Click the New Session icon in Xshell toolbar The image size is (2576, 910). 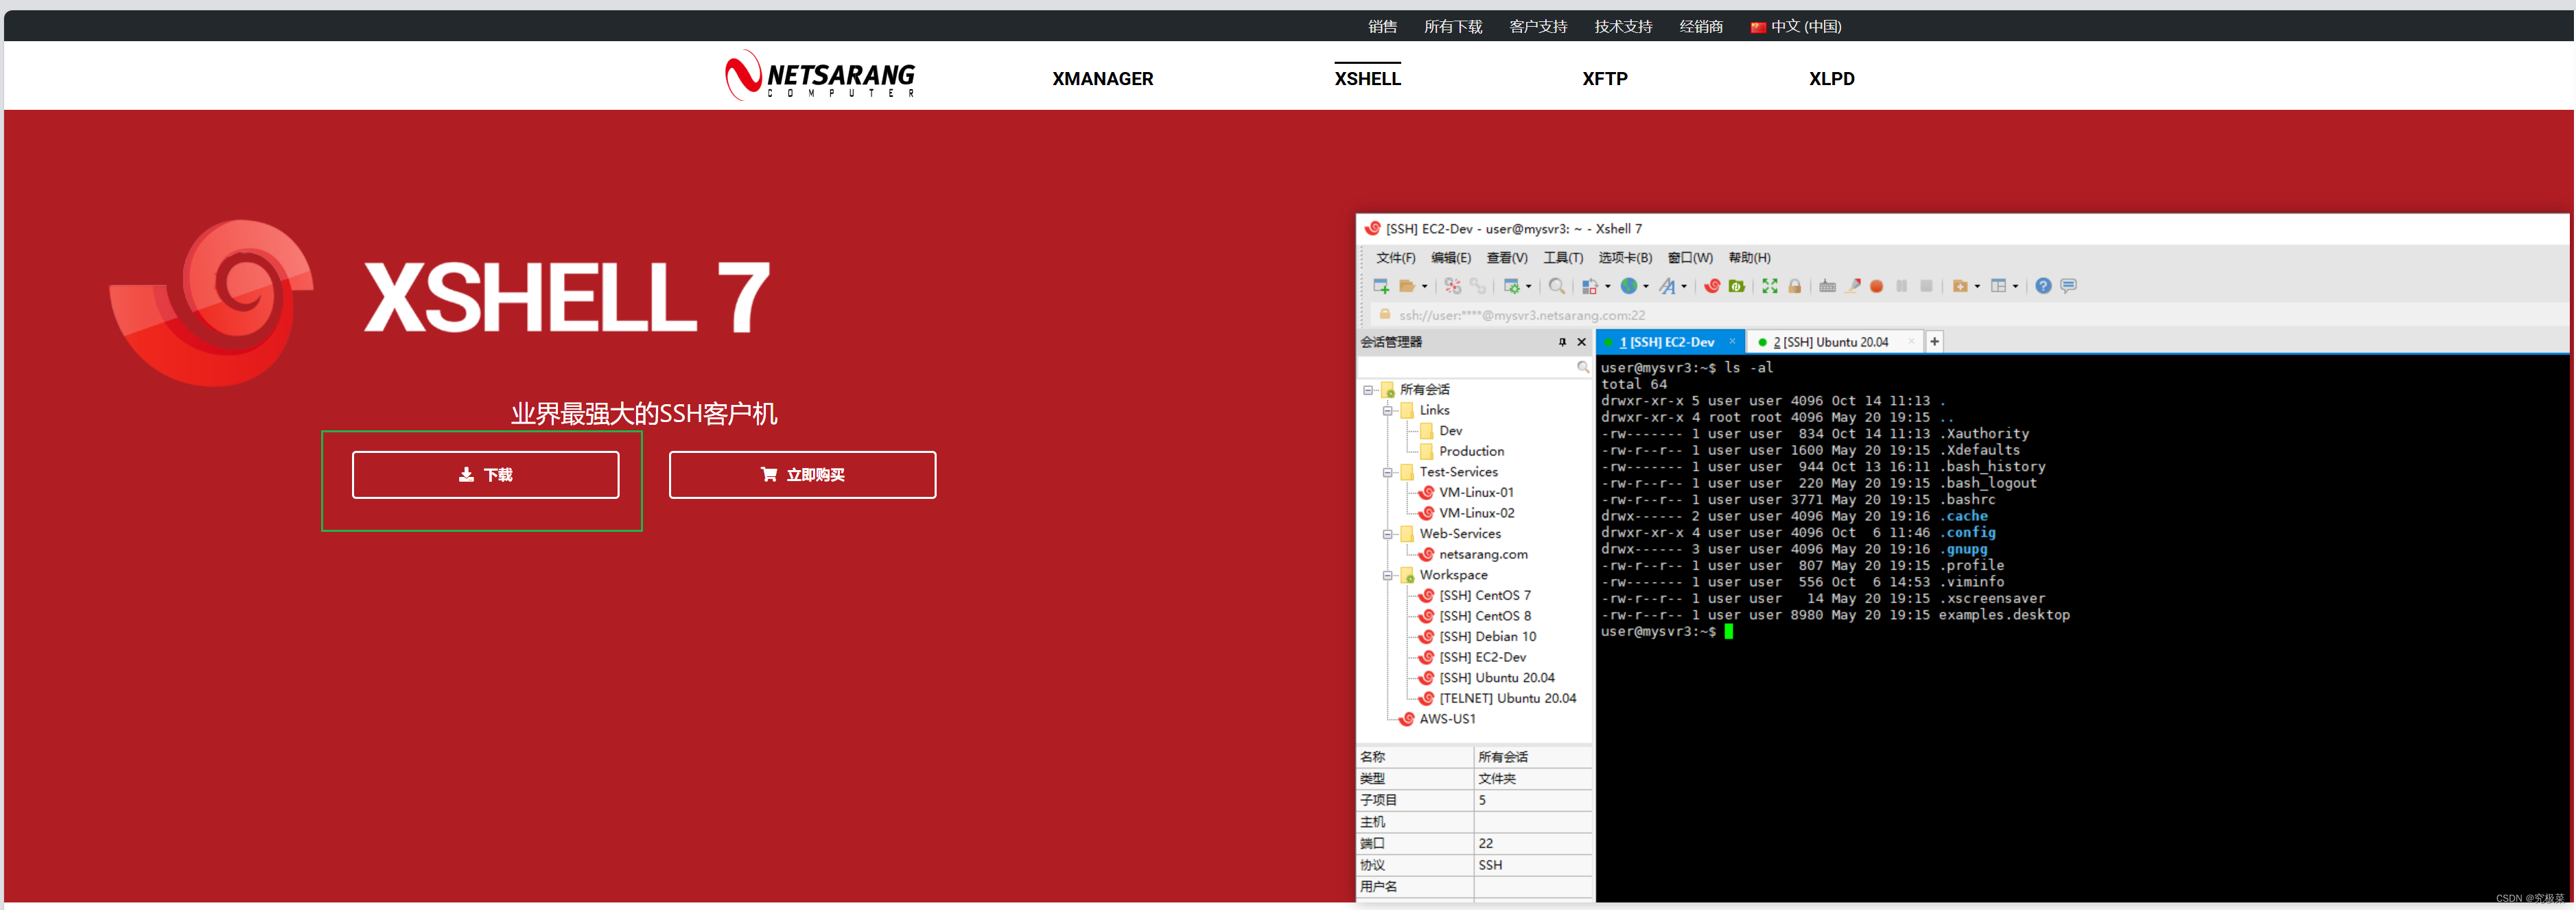tap(1382, 286)
